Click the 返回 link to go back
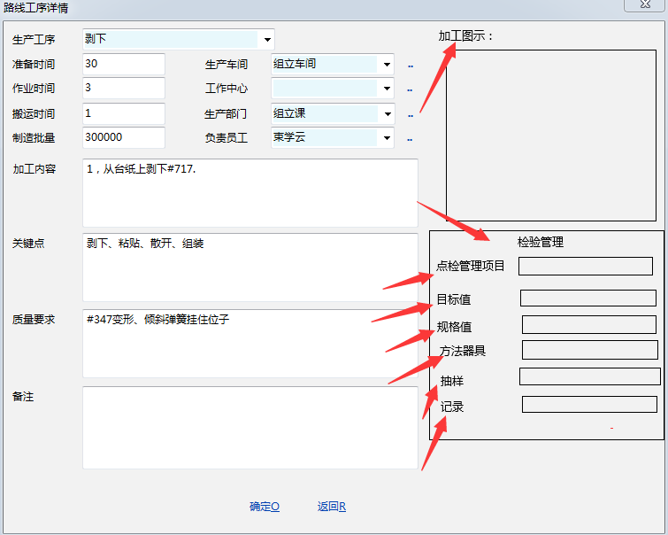Image resolution: width=668 pixels, height=535 pixels. (331, 507)
